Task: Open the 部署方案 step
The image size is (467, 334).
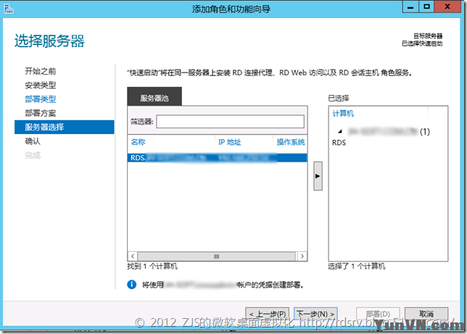Action: tap(41, 113)
